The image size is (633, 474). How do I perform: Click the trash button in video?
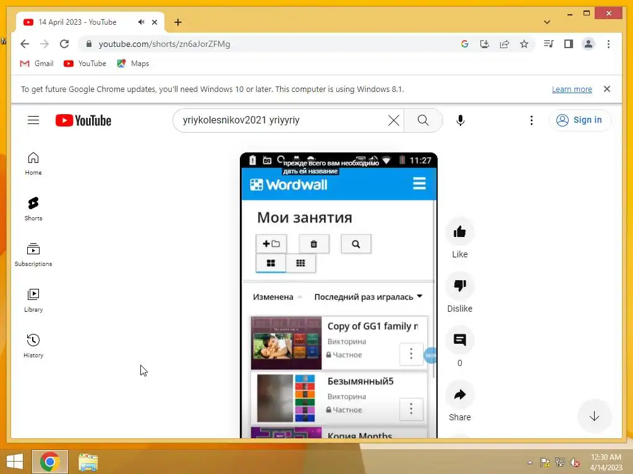pos(313,244)
